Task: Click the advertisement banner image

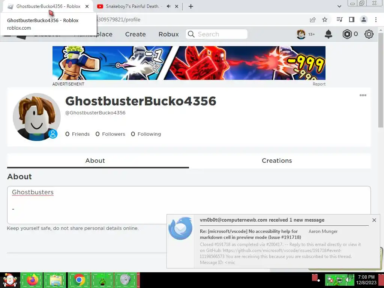Action: (189, 63)
